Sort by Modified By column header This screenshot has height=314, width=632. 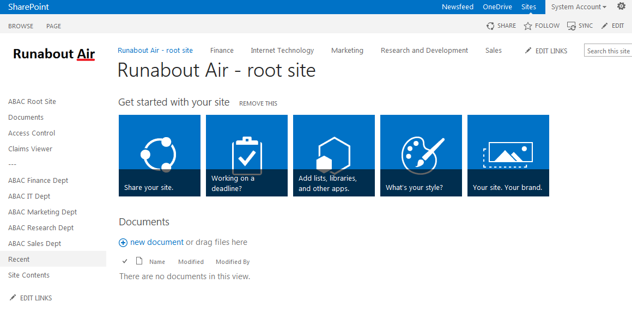coord(233,262)
